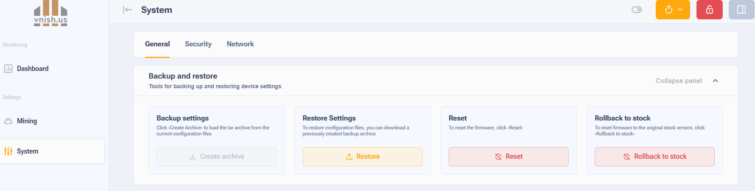Collapse the Backup and restore chevron
This screenshot has height=191, width=755.
[x=715, y=81]
